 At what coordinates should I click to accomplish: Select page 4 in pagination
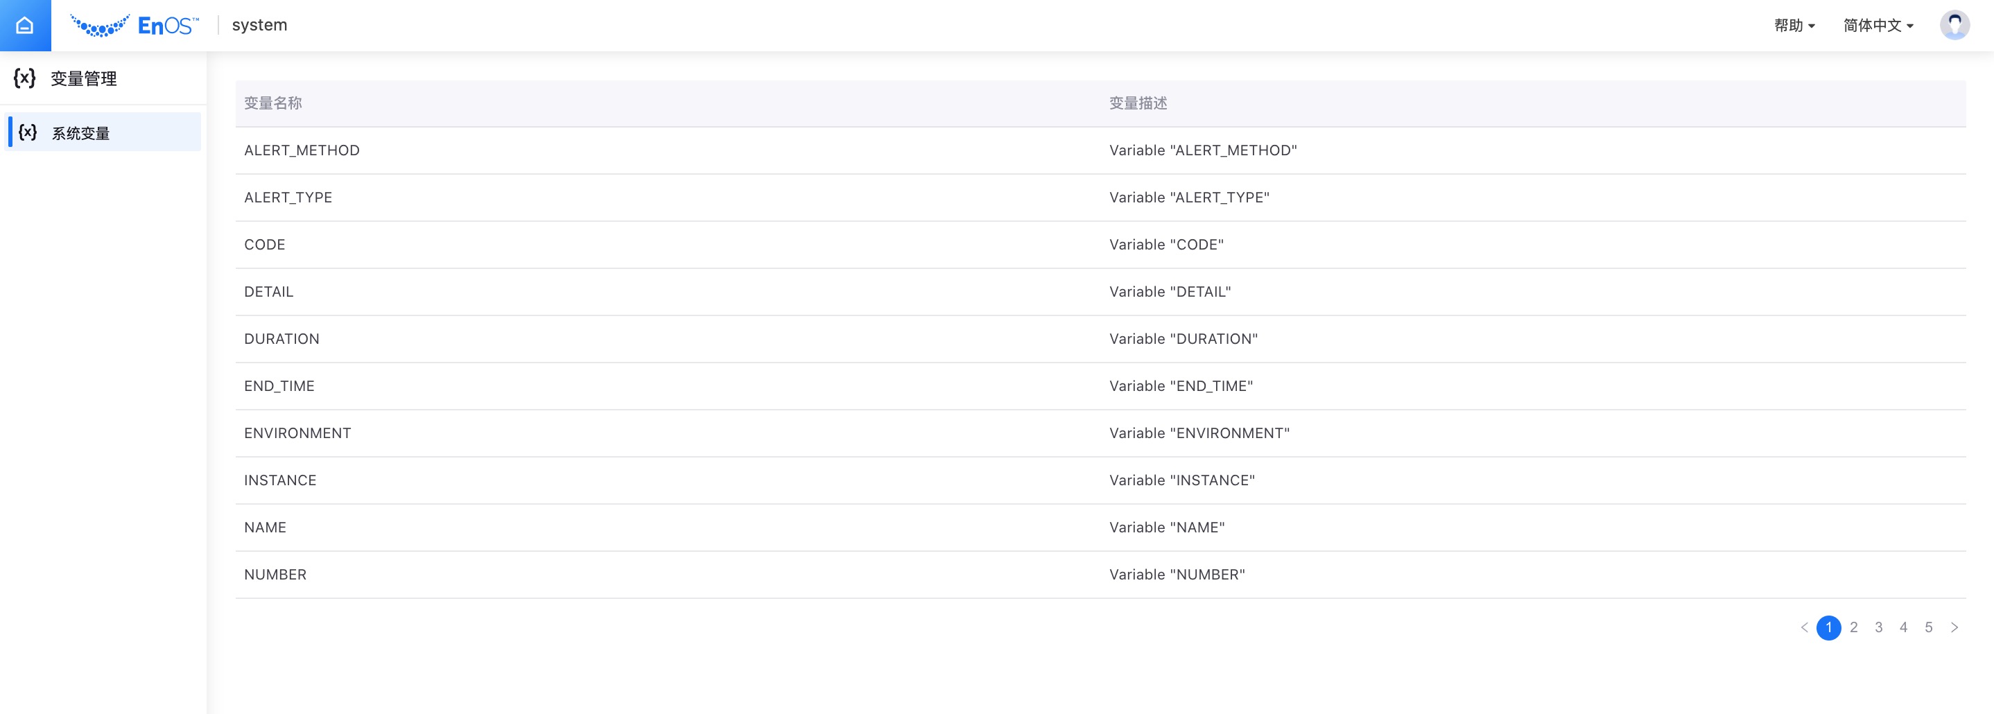coord(1903,627)
